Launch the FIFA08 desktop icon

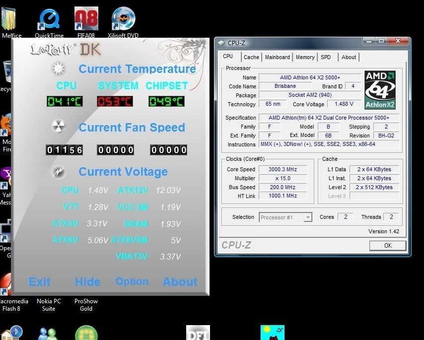[x=86, y=20]
